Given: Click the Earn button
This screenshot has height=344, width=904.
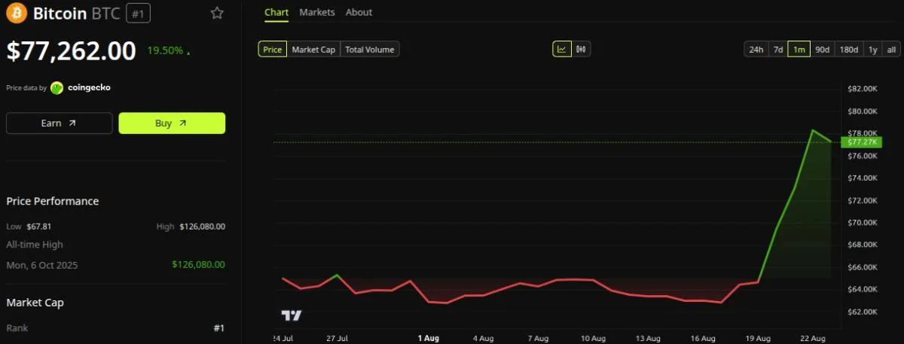Looking at the screenshot, I should point(60,123).
